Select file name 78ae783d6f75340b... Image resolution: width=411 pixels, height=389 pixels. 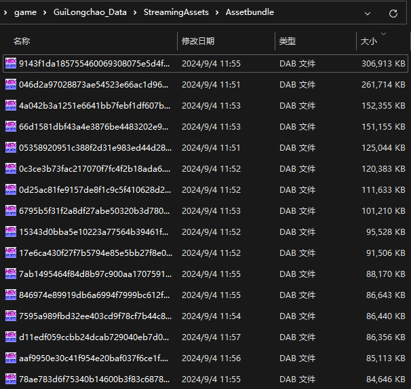pos(94,379)
